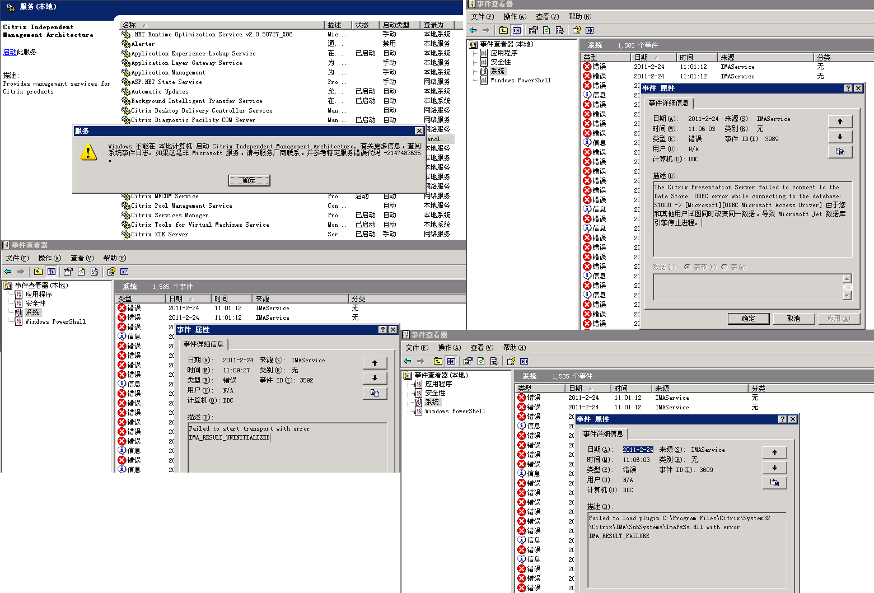Click highlighted date field 2011-2-24 in event 3609 dialog
This screenshot has width=874, height=593.
click(638, 450)
